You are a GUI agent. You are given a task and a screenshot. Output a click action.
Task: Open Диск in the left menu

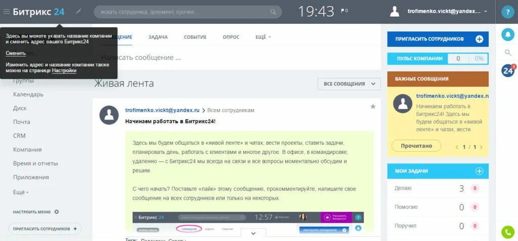pyautogui.click(x=20, y=108)
